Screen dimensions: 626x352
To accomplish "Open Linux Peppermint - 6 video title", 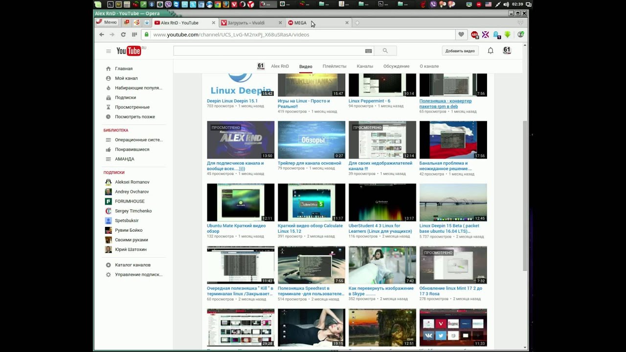I will click(369, 101).
